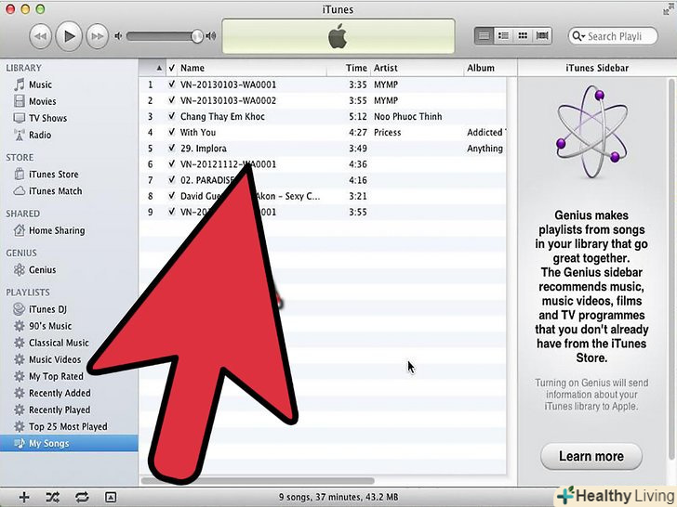Toggle repeat playback
Image resolution: width=677 pixels, height=507 pixels.
[x=82, y=497]
